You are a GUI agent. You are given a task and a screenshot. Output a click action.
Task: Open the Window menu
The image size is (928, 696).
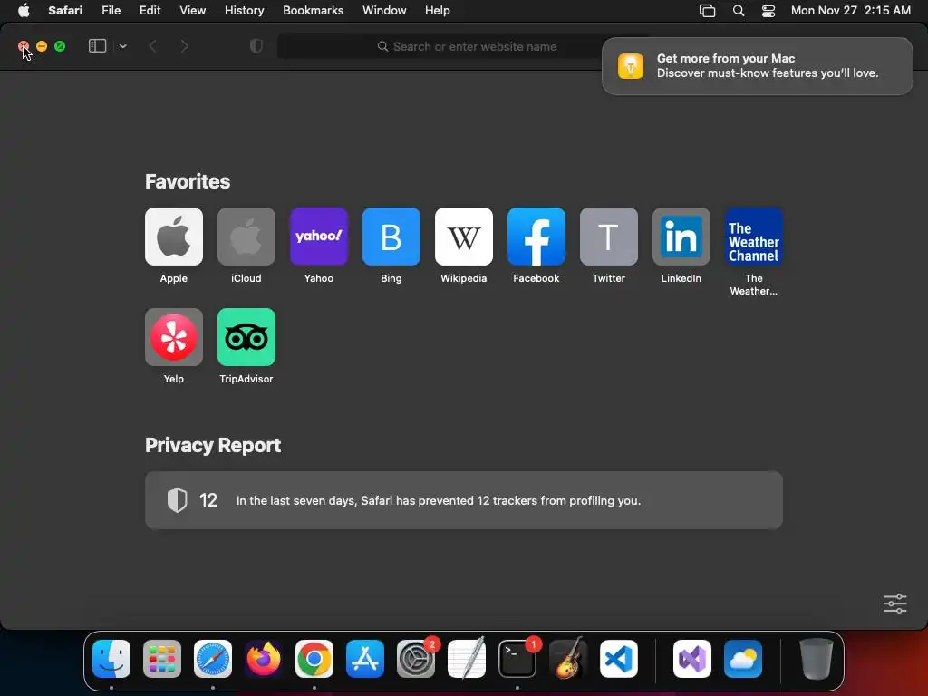point(384,10)
